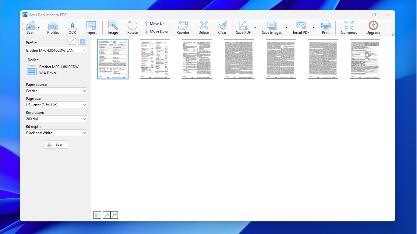Select the Delete page tool

(x=203, y=27)
